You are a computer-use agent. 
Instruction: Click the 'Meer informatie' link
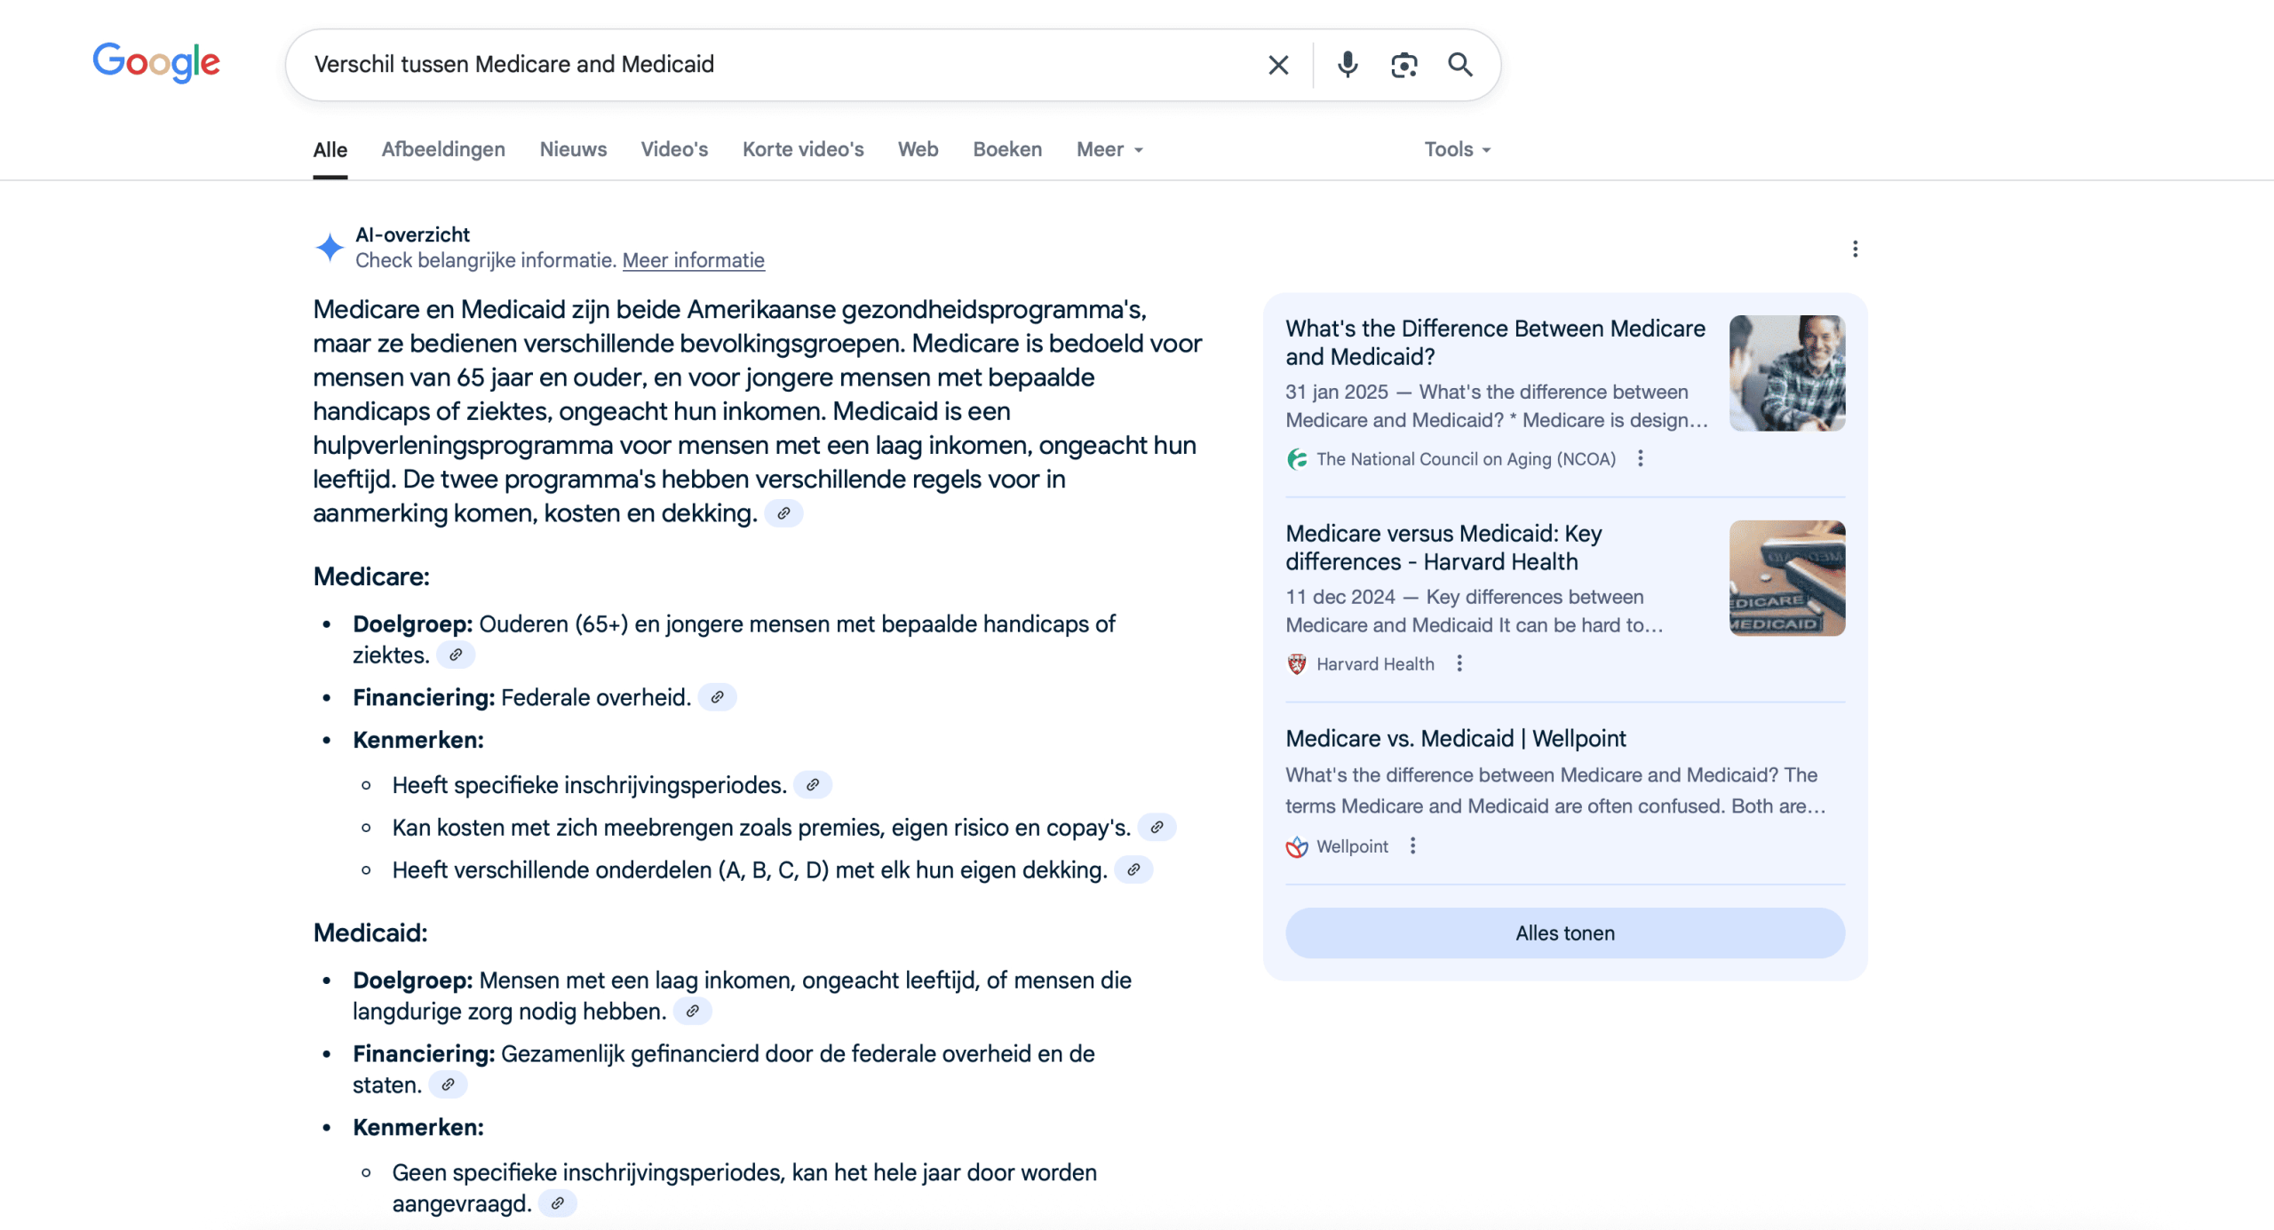point(693,260)
